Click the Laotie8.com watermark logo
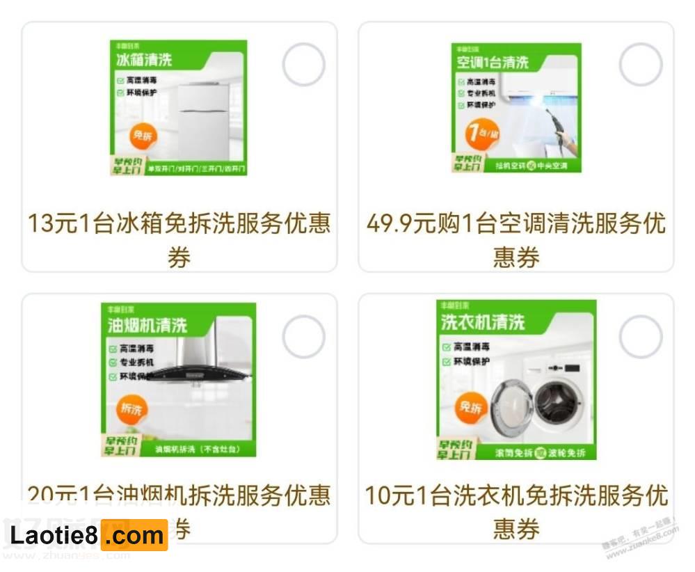This screenshot has width=695, height=572. pyautogui.click(x=88, y=535)
